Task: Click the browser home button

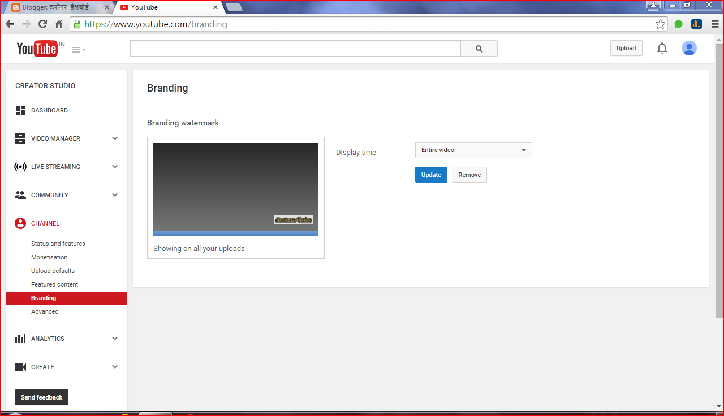Action: (x=59, y=24)
